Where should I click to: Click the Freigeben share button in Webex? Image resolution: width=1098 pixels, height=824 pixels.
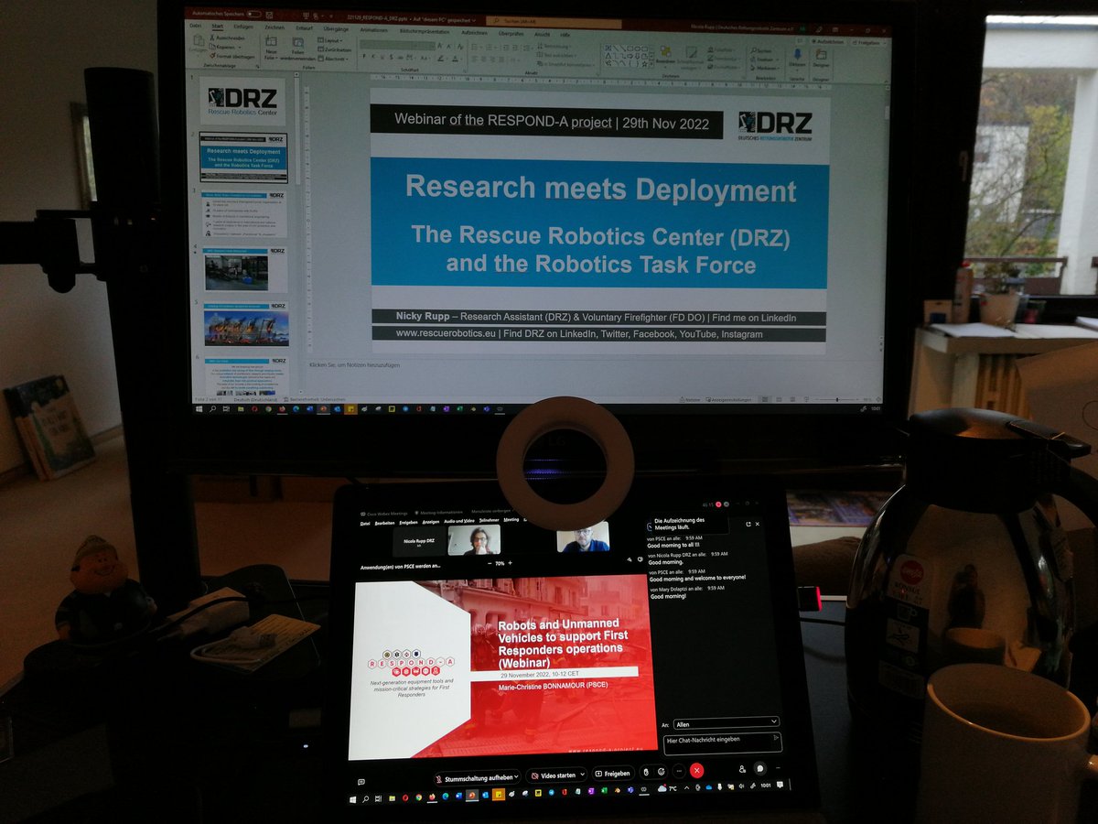click(613, 774)
